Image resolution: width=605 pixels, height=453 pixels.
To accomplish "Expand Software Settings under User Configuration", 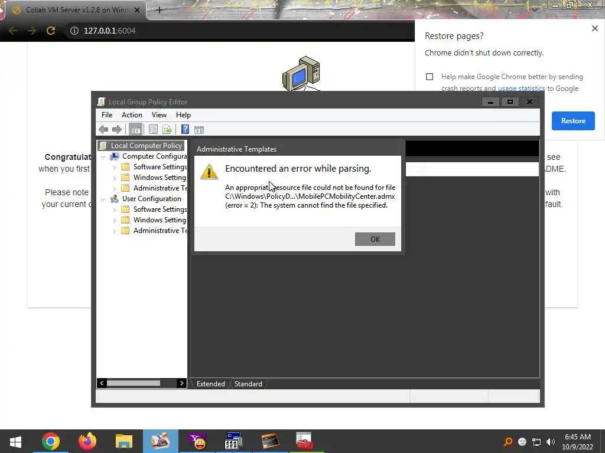I will click(114, 210).
